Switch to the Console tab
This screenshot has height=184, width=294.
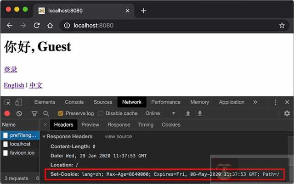tap(74, 102)
